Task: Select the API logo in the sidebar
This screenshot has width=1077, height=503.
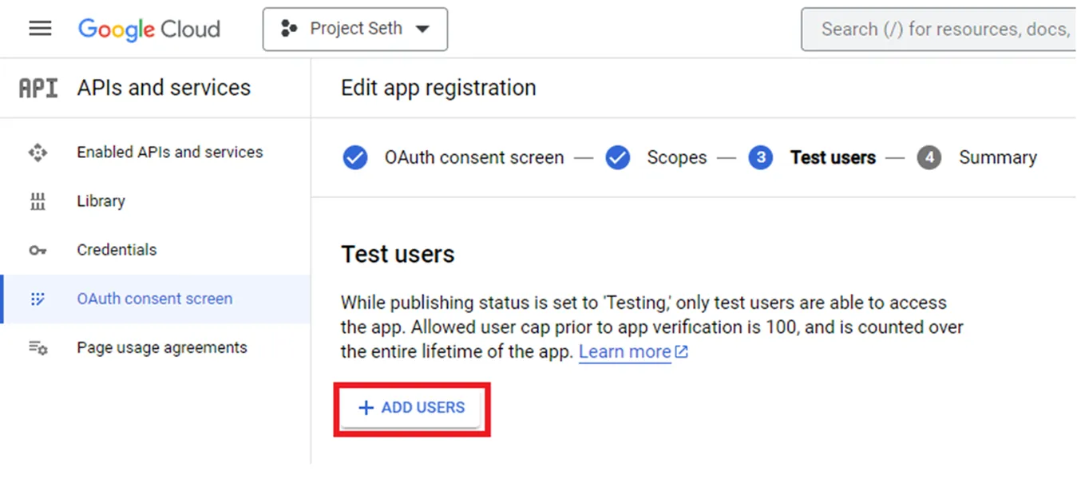Action: [x=38, y=87]
